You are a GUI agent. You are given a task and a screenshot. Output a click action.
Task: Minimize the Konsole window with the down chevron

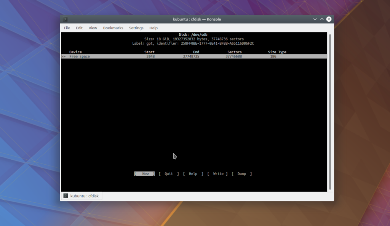coord(315,19)
